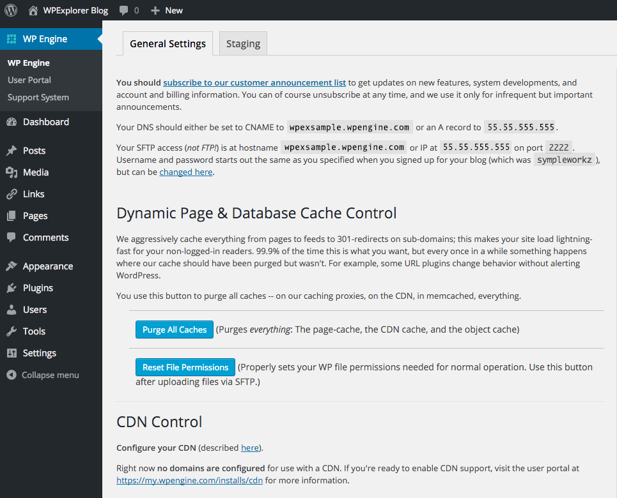Open WP Engine top-level menu item
The image size is (617, 498).
click(x=51, y=39)
